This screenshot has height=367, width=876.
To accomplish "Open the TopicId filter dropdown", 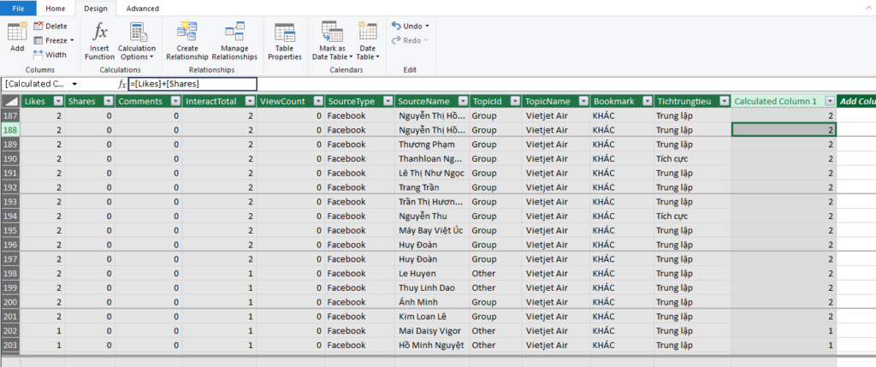I will [x=514, y=101].
